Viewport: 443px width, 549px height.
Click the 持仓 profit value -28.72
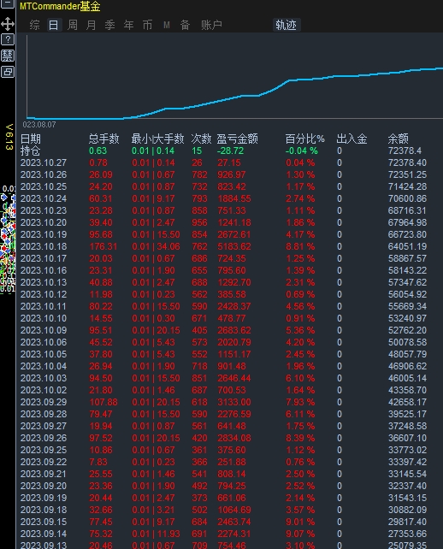230,151
